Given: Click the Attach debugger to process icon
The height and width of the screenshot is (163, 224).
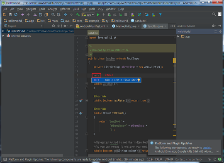Looking at the screenshot, I should 120,14.
